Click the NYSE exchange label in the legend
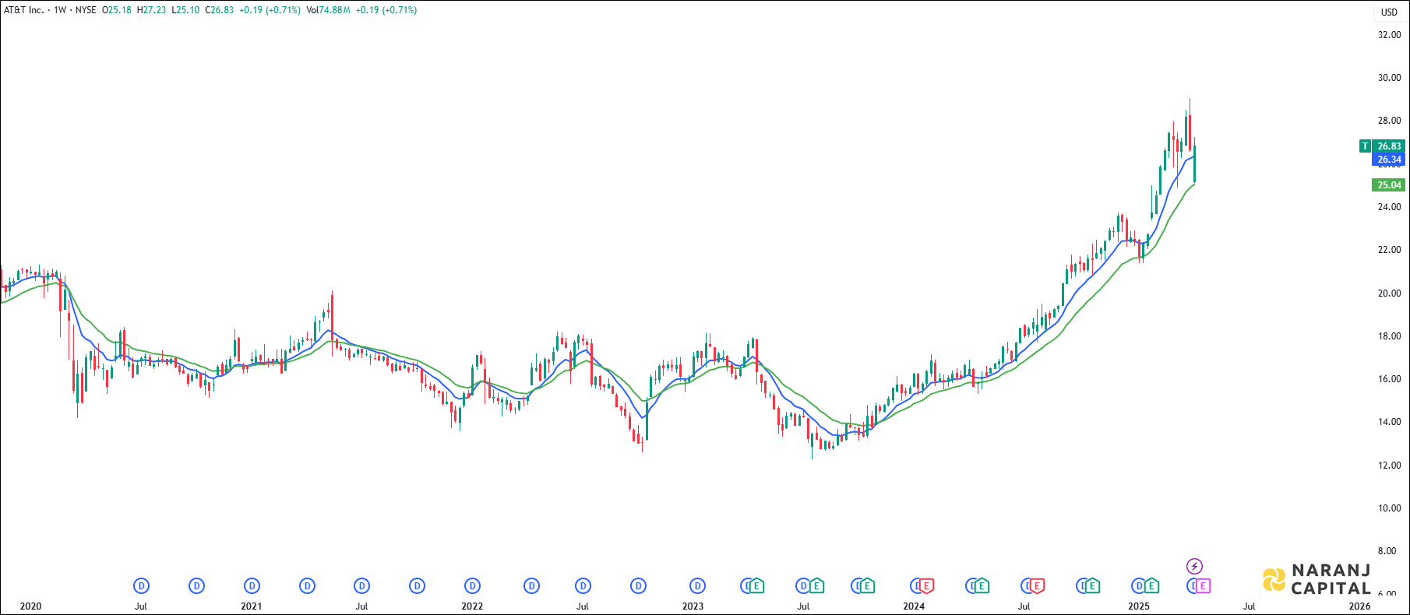Screen dimensions: 1410x615 tap(86, 10)
